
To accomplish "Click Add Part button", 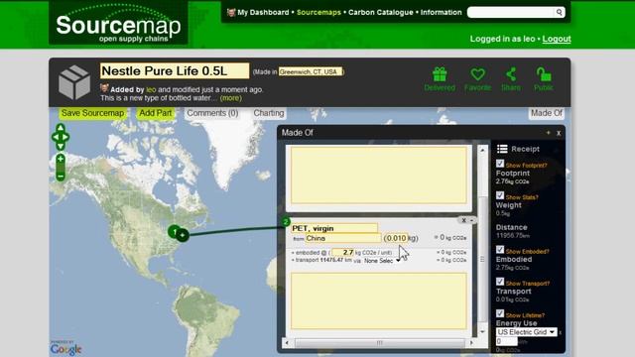I will pos(156,113).
